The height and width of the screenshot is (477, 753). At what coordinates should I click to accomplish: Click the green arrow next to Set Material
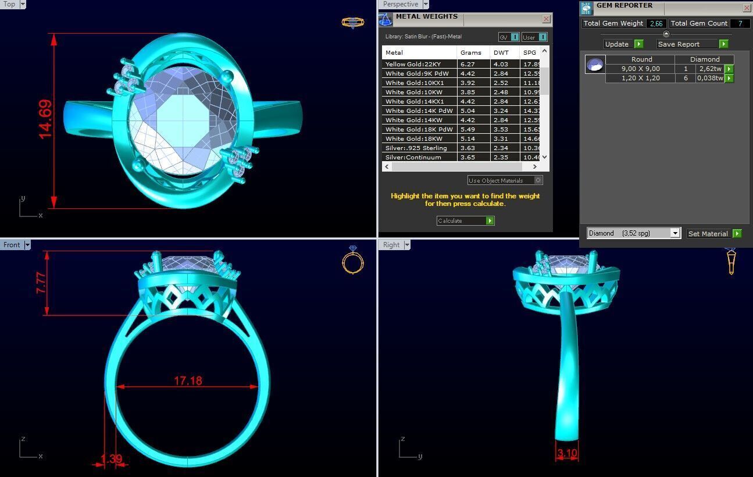click(737, 233)
